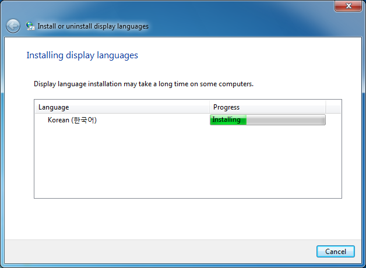This screenshot has height=268, width=366.
Task: Click the Installing display languages heading
Action: [x=82, y=55]
